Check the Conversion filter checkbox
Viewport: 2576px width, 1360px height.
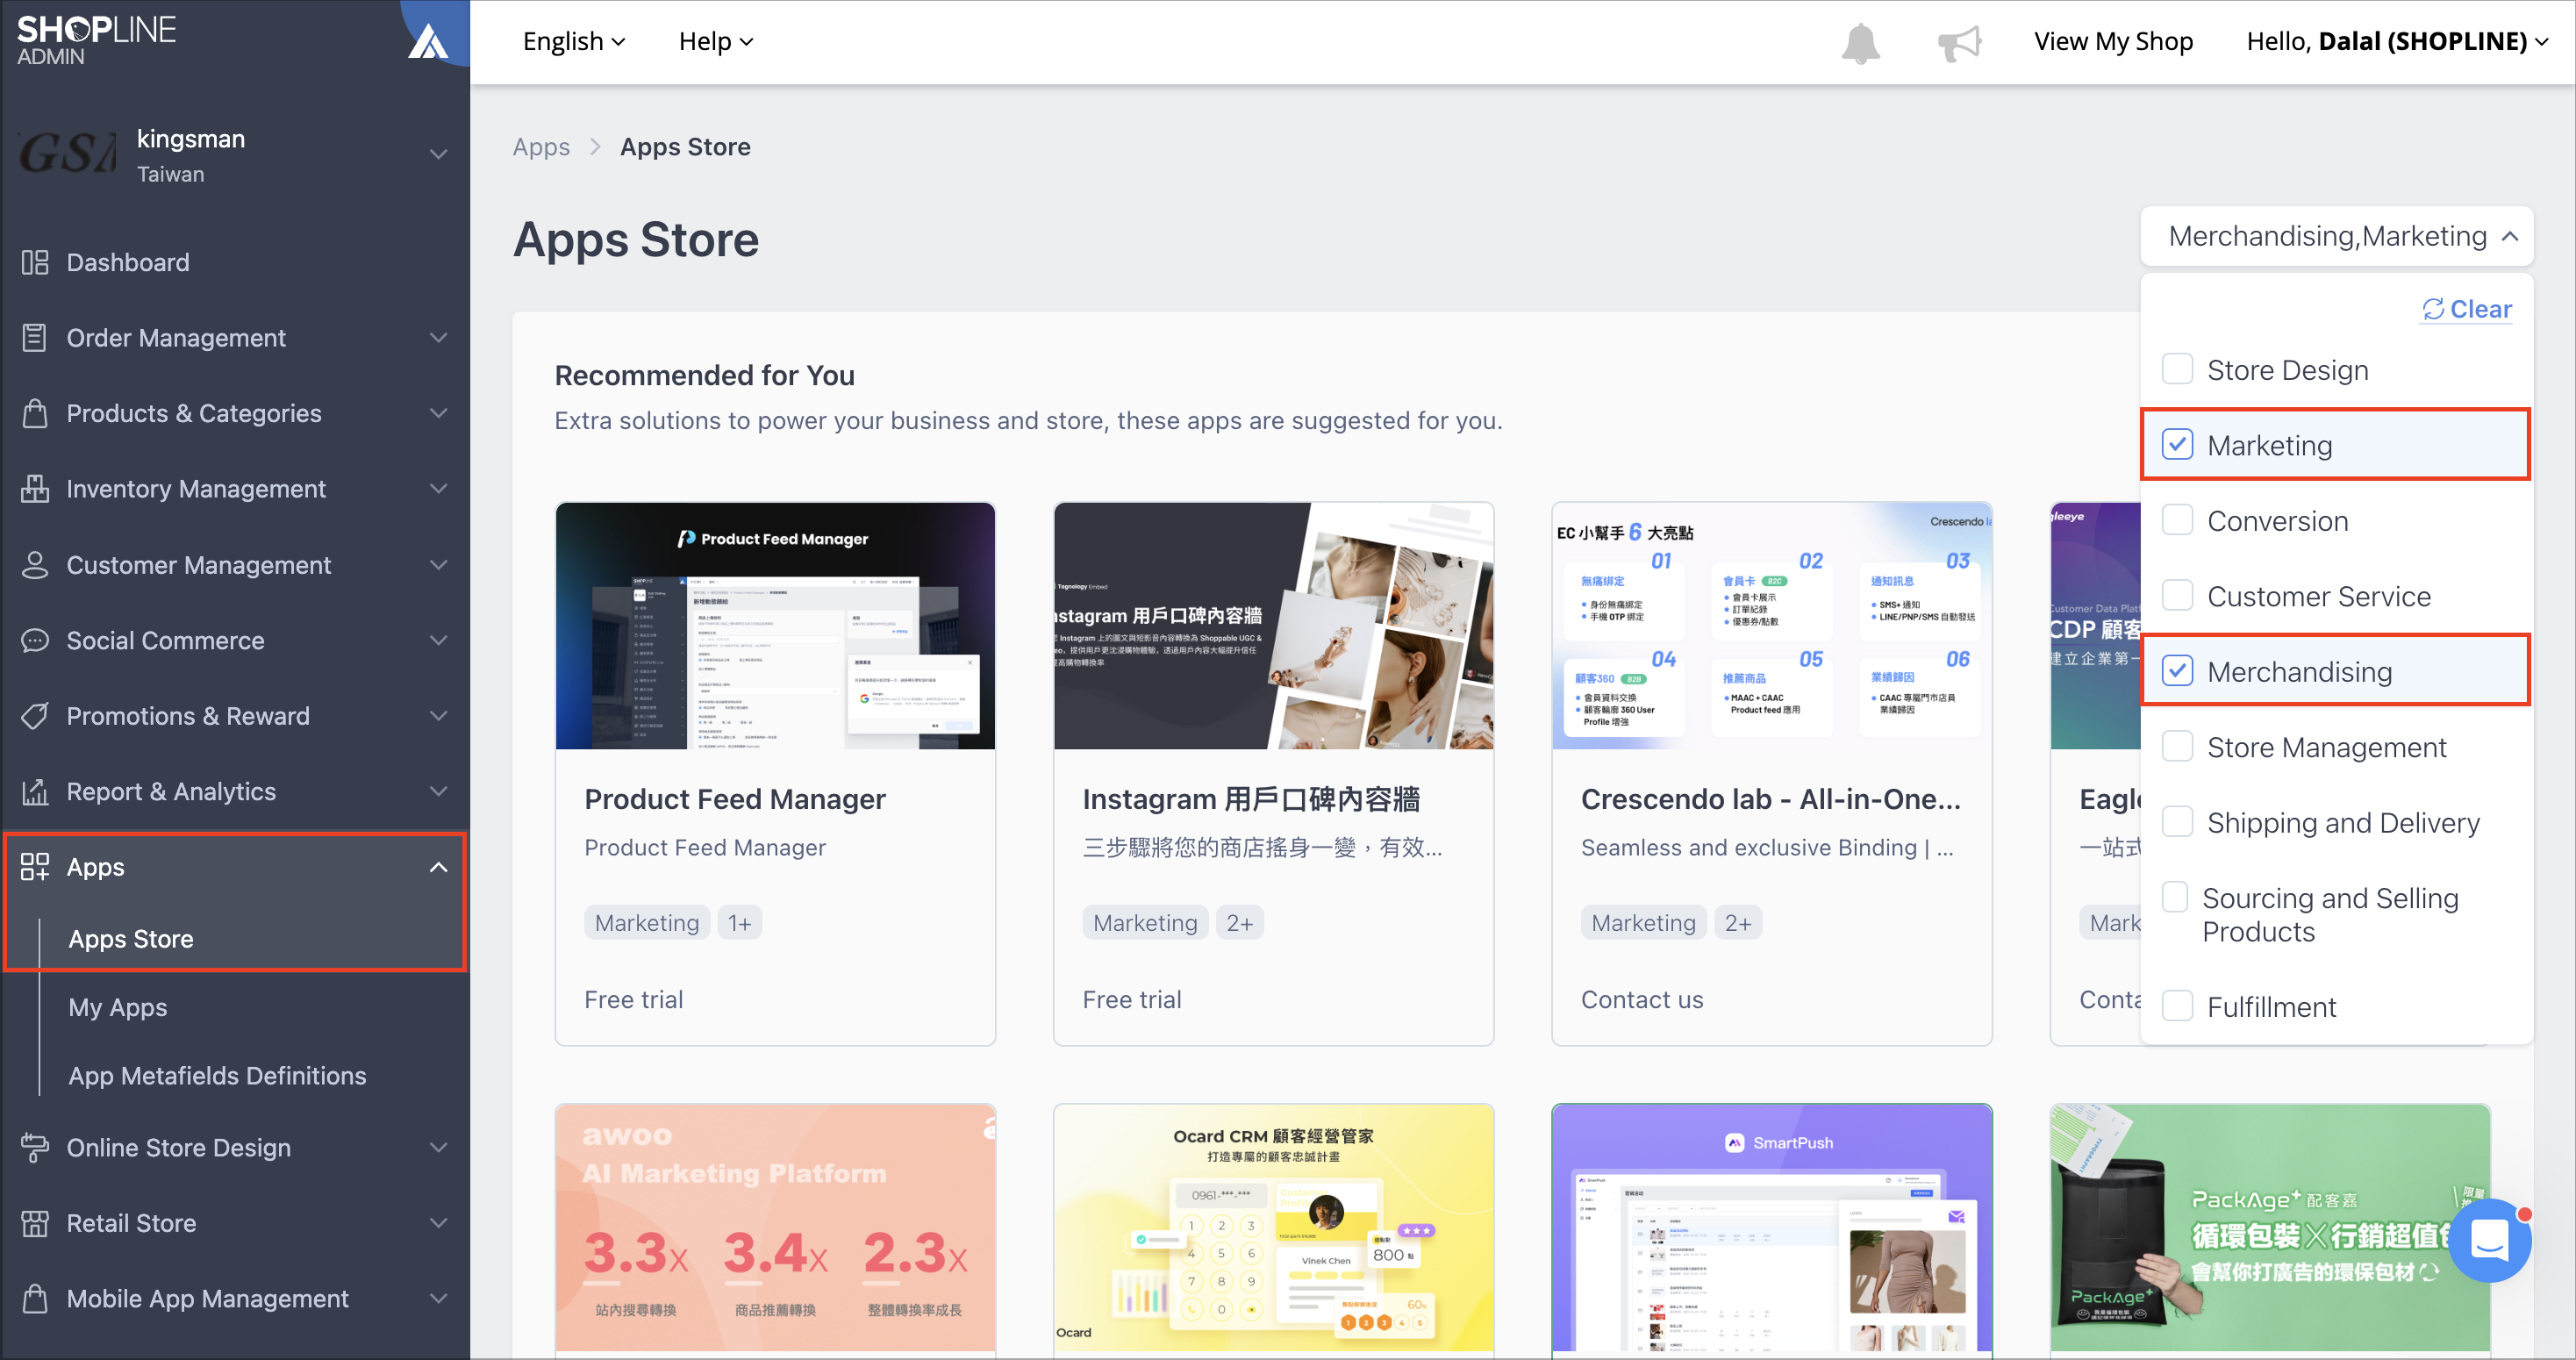click(x=2177, y=520)
